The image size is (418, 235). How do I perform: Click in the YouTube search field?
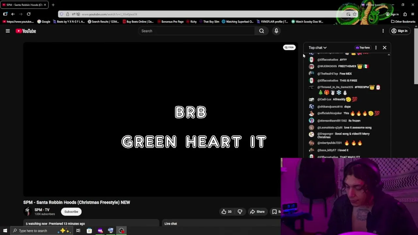tap(196, 31)
